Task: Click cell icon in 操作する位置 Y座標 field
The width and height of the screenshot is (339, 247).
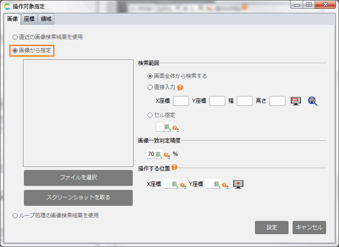Action: [217, 184]
